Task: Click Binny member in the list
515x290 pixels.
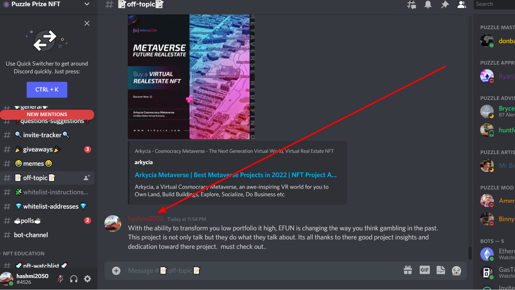Action: (497, 219)
